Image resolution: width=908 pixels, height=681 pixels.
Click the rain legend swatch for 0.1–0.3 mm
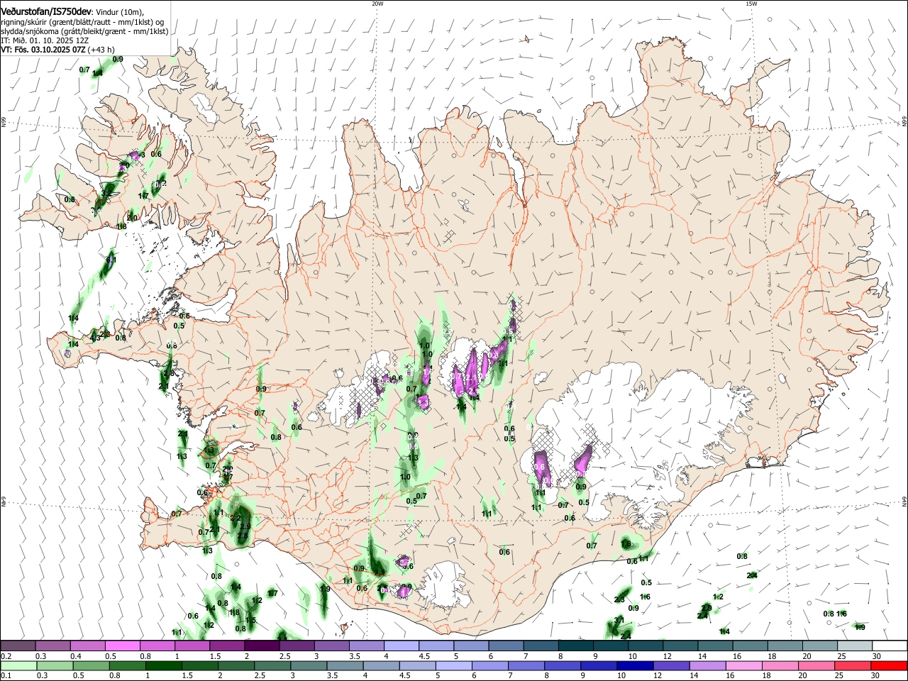[18, 665]
